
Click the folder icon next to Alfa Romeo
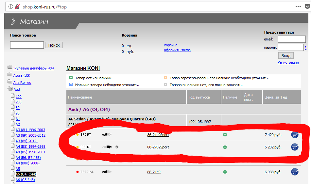pos(10,82)
